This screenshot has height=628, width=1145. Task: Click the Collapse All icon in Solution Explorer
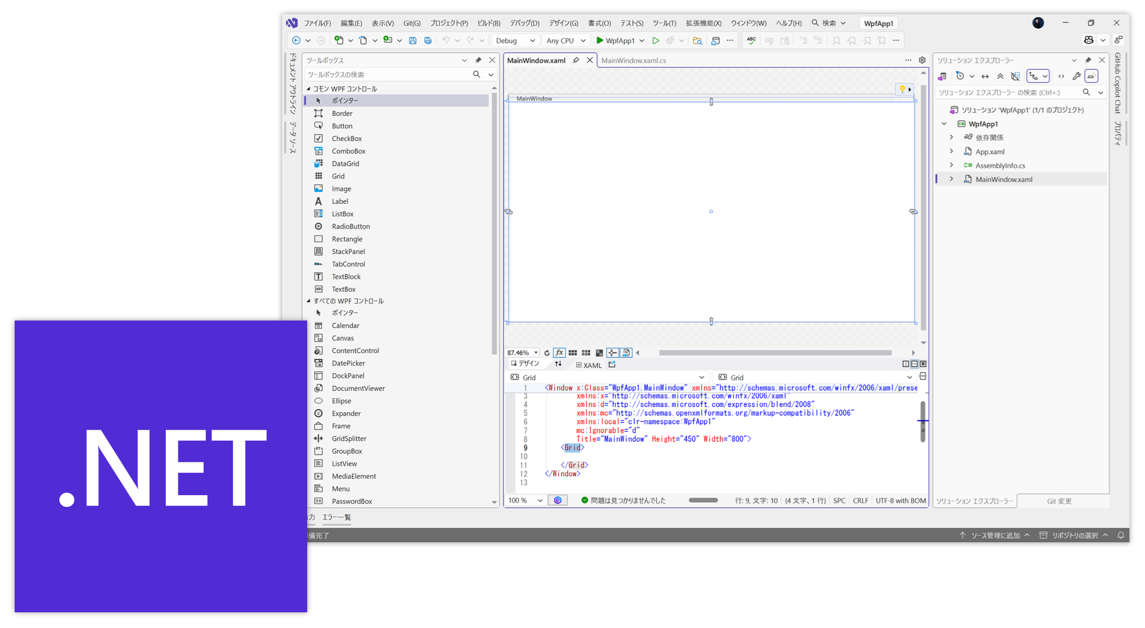click(1000, 76)
